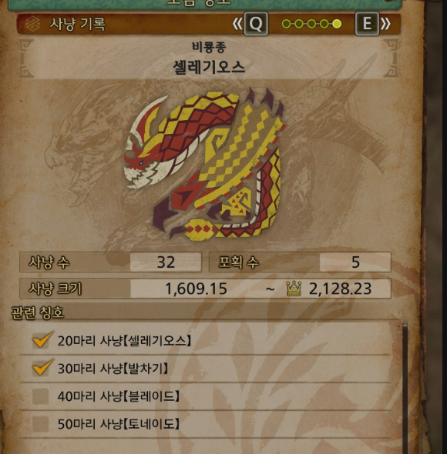Toggle the 20마리 사냥 셀레기오스 checkmark
447x454 pixels.
click(42, 339)
